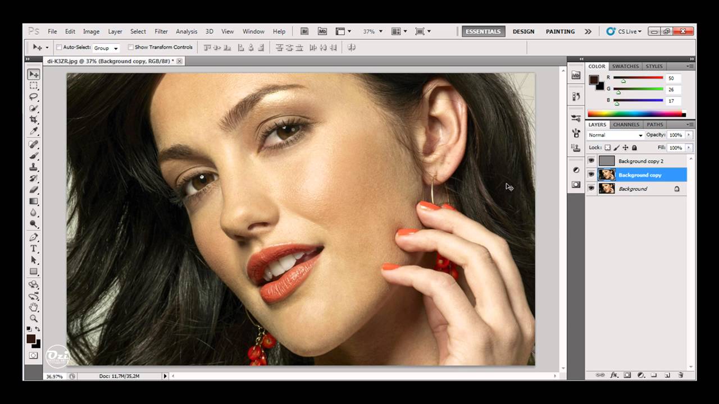
Task: Select the Eyedropper tool
Action: [34, 131]
